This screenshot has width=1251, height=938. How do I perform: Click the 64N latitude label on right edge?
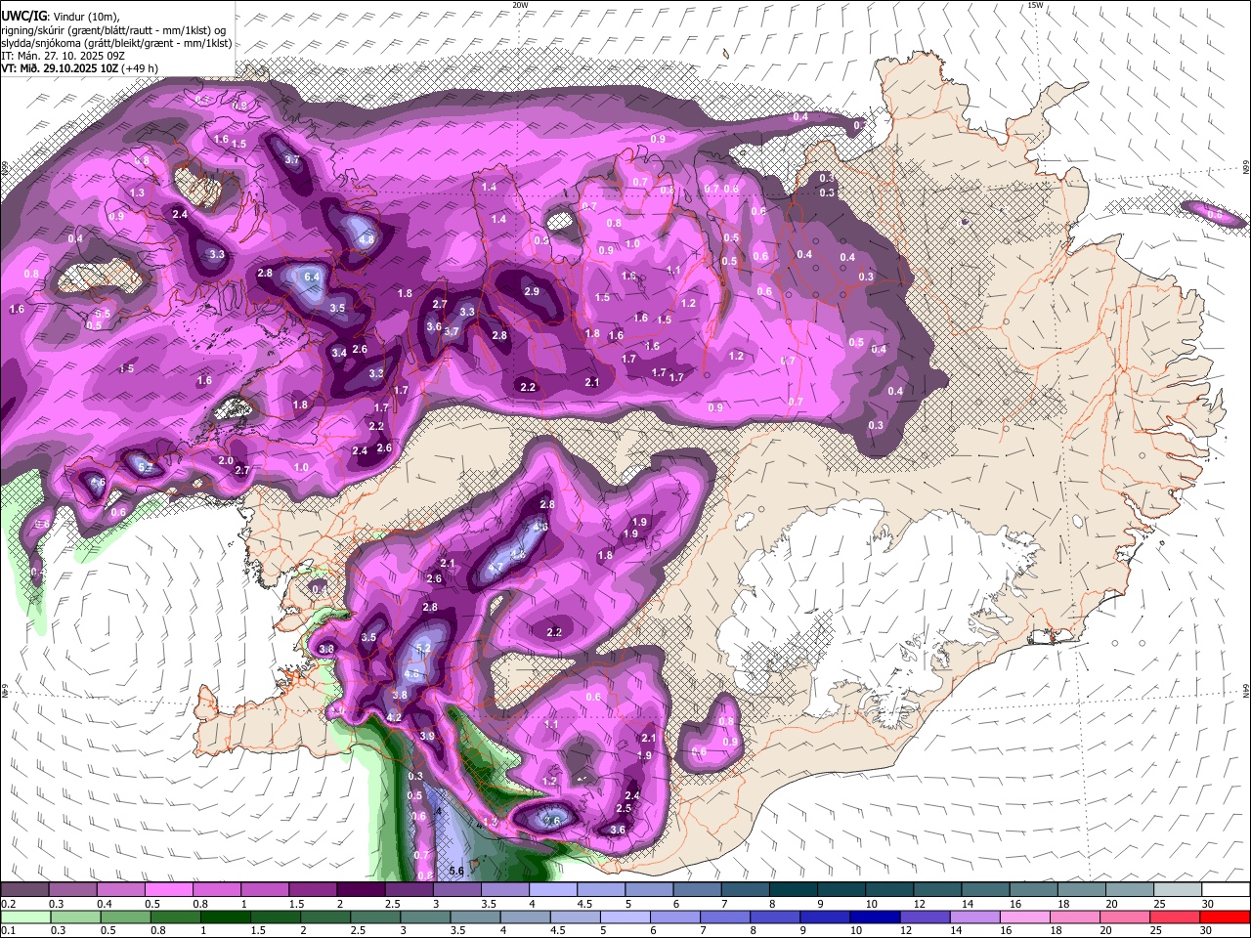tap(1246, 691)
